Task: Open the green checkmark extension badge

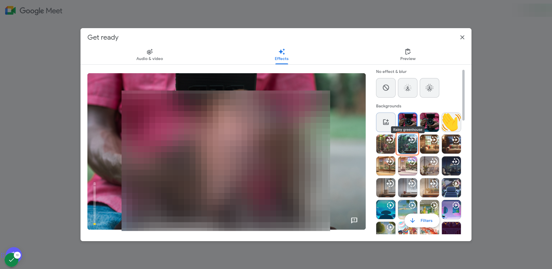Action: pos(11,260)
